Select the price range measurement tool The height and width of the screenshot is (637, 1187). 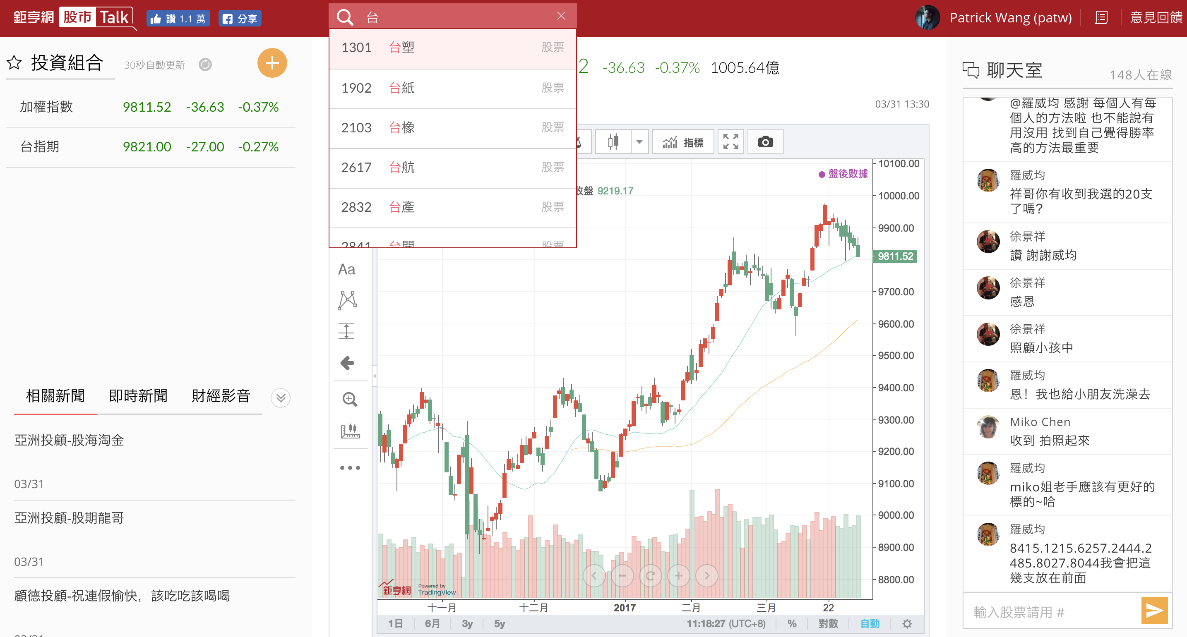(346, 331)
